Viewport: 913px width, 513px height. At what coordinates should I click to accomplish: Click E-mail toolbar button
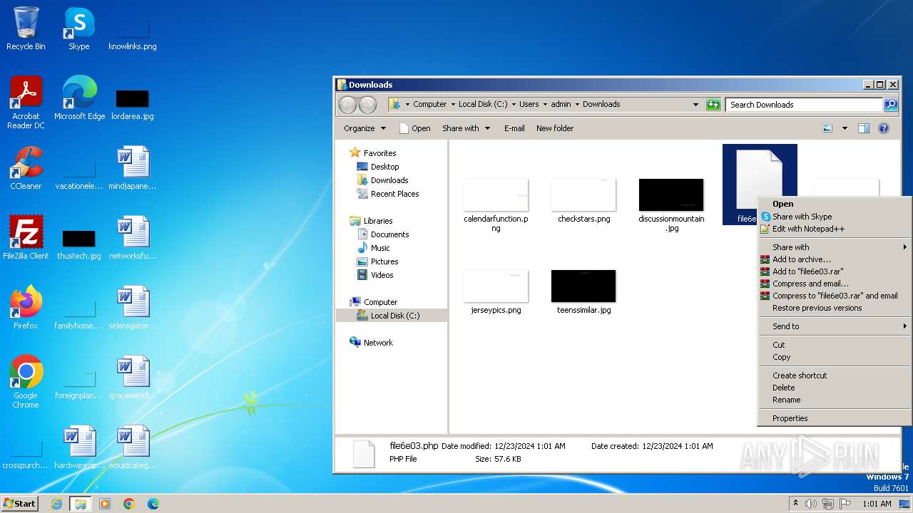[514, 128]
